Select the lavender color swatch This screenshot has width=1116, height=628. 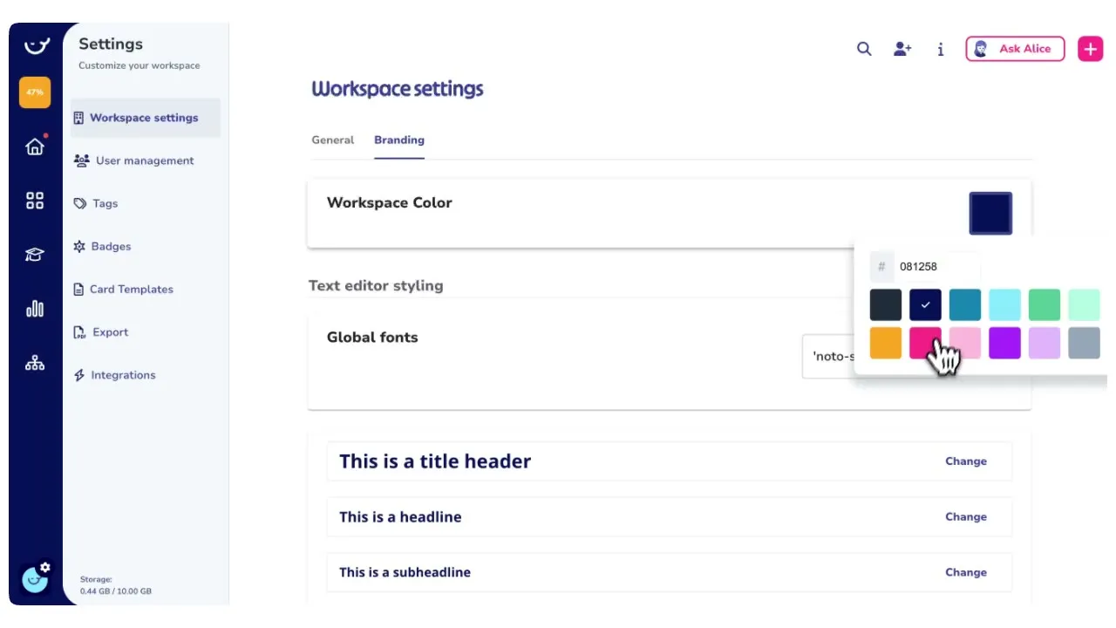point(1045,344)
